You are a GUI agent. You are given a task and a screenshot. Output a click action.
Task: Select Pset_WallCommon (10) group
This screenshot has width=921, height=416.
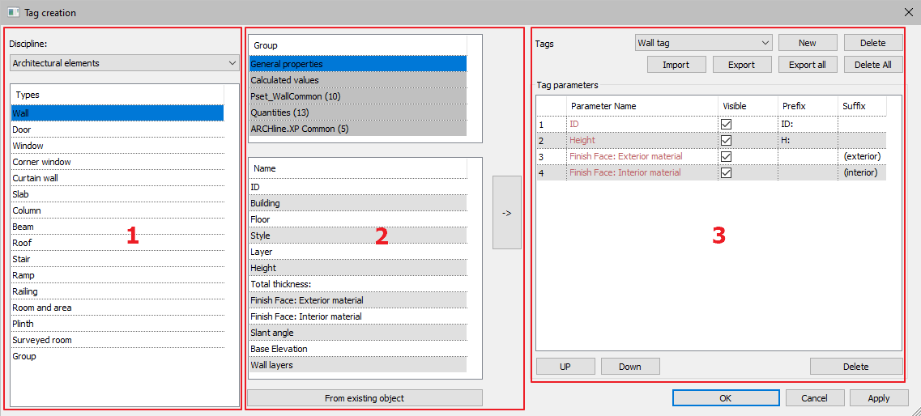coord(356,97)
